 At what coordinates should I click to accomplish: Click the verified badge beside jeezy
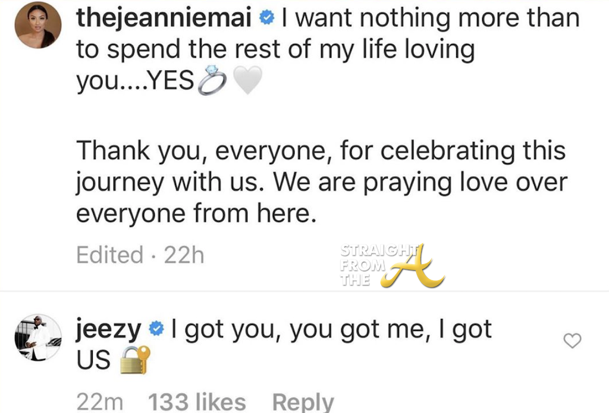click(156, 329)
